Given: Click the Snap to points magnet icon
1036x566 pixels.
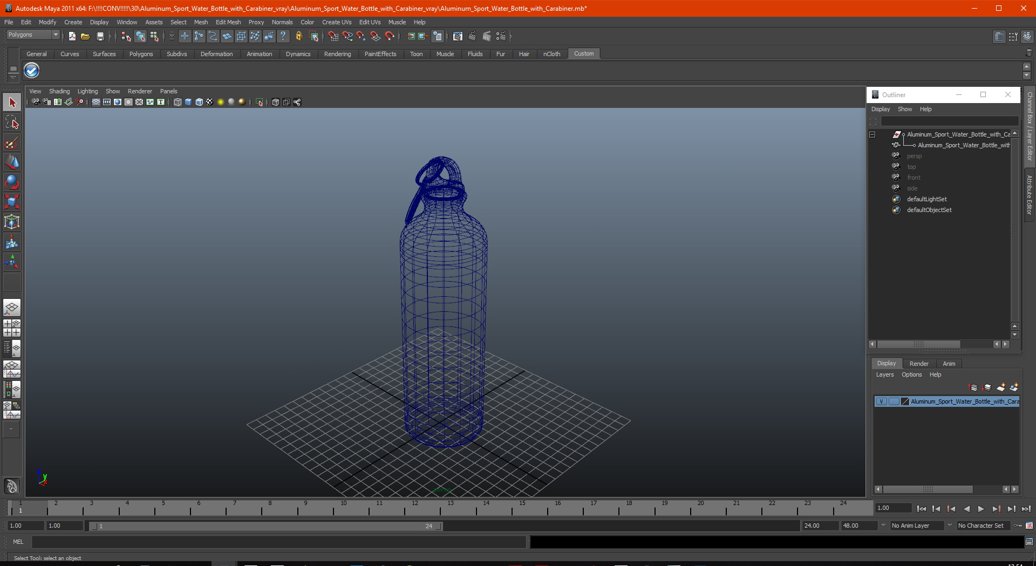Looking at the screenshot, I should [x=362, y=36].
